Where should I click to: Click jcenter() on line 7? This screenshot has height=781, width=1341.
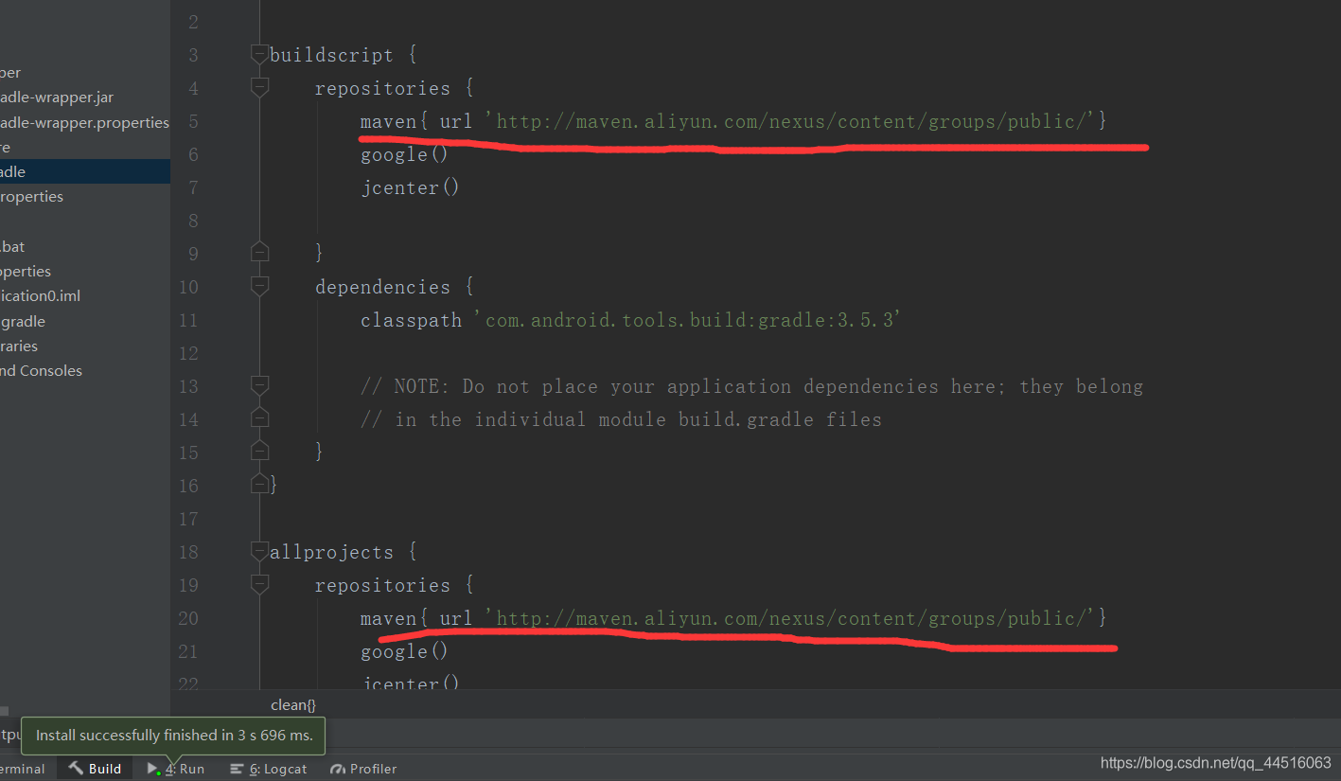click(x=410, y=187)
